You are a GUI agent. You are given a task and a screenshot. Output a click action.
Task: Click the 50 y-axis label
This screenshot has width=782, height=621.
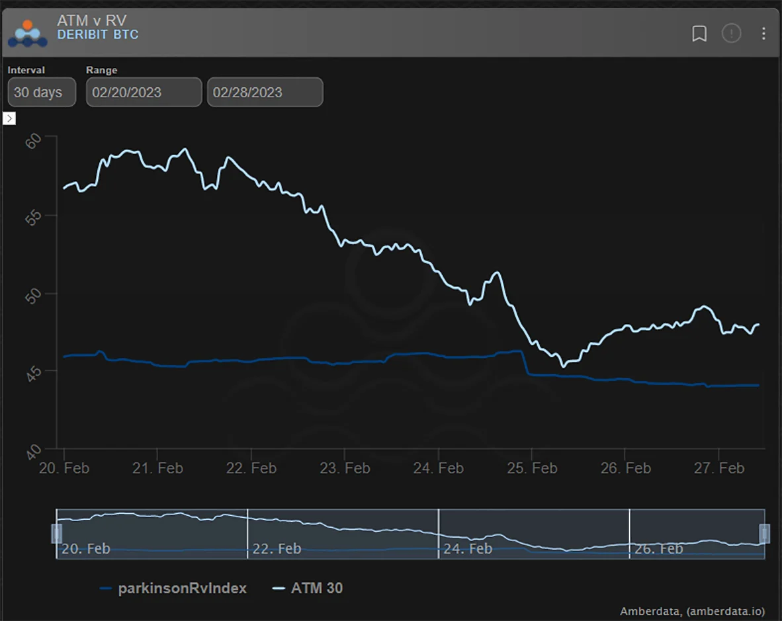pyautogui.click(x=34, y=296)
